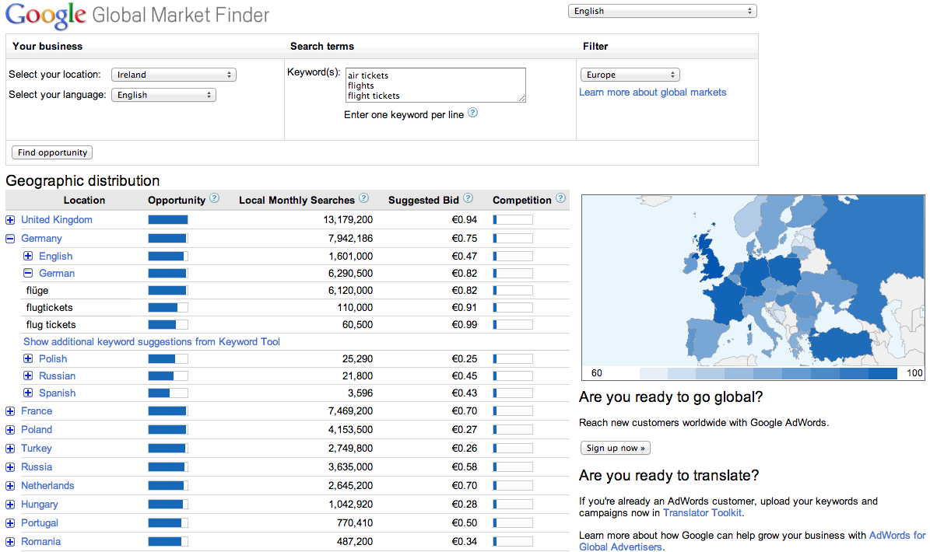
Task: Open the Portugal location link
Action: 40,523
